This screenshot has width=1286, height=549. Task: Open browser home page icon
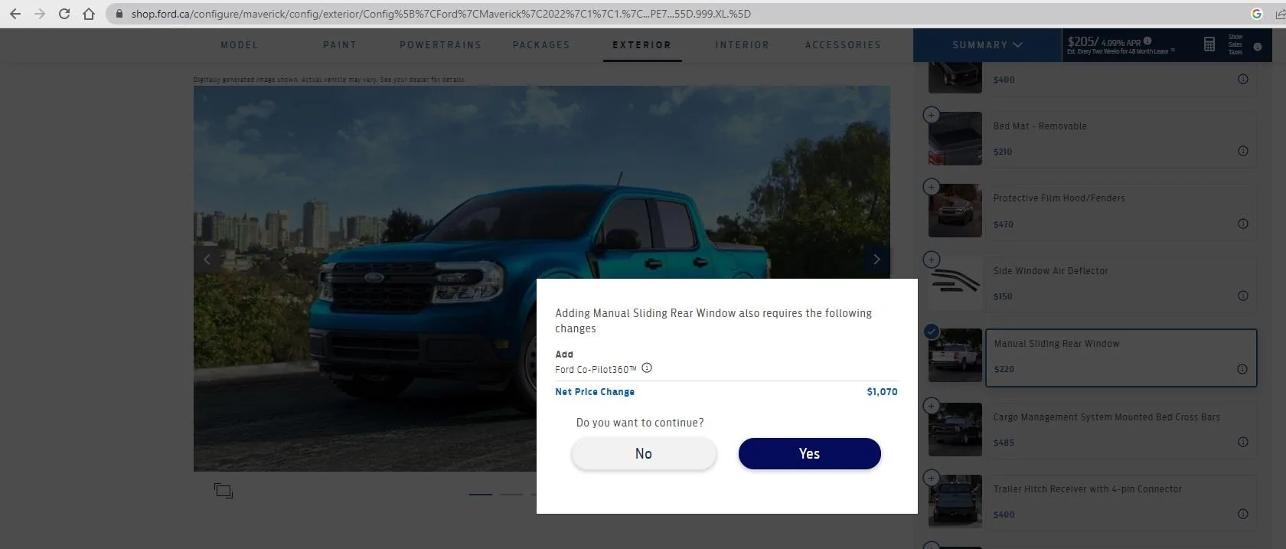(89, 14)
